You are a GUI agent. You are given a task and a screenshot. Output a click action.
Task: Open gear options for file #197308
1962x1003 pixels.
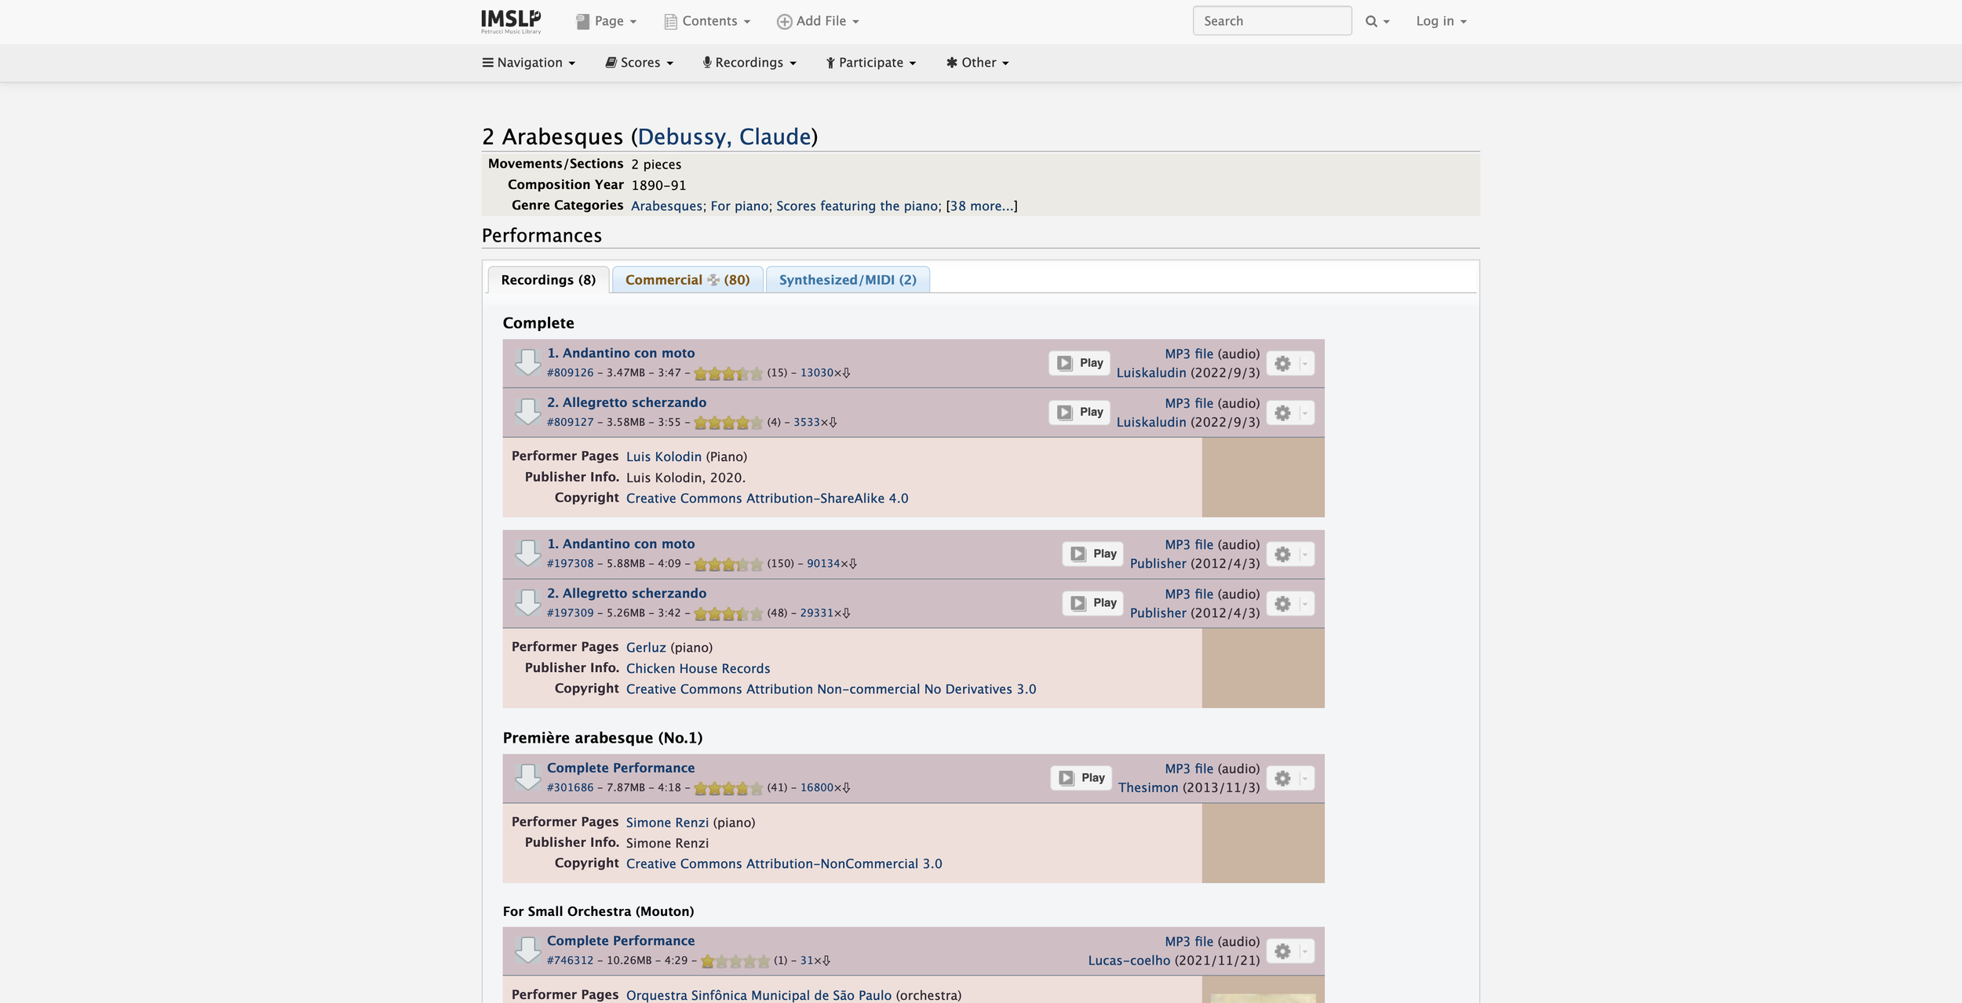tap(1289, 554)
